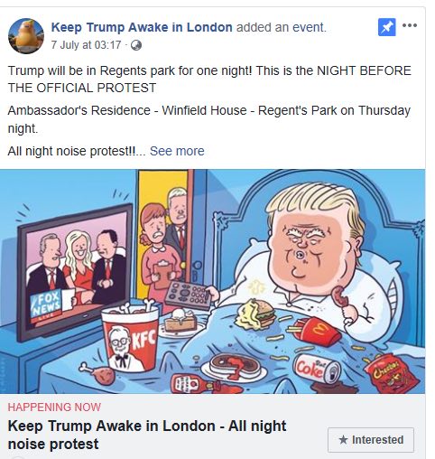Open the yellow duck profile picture
Screen dimensions: 435x459
coord(26,36)
